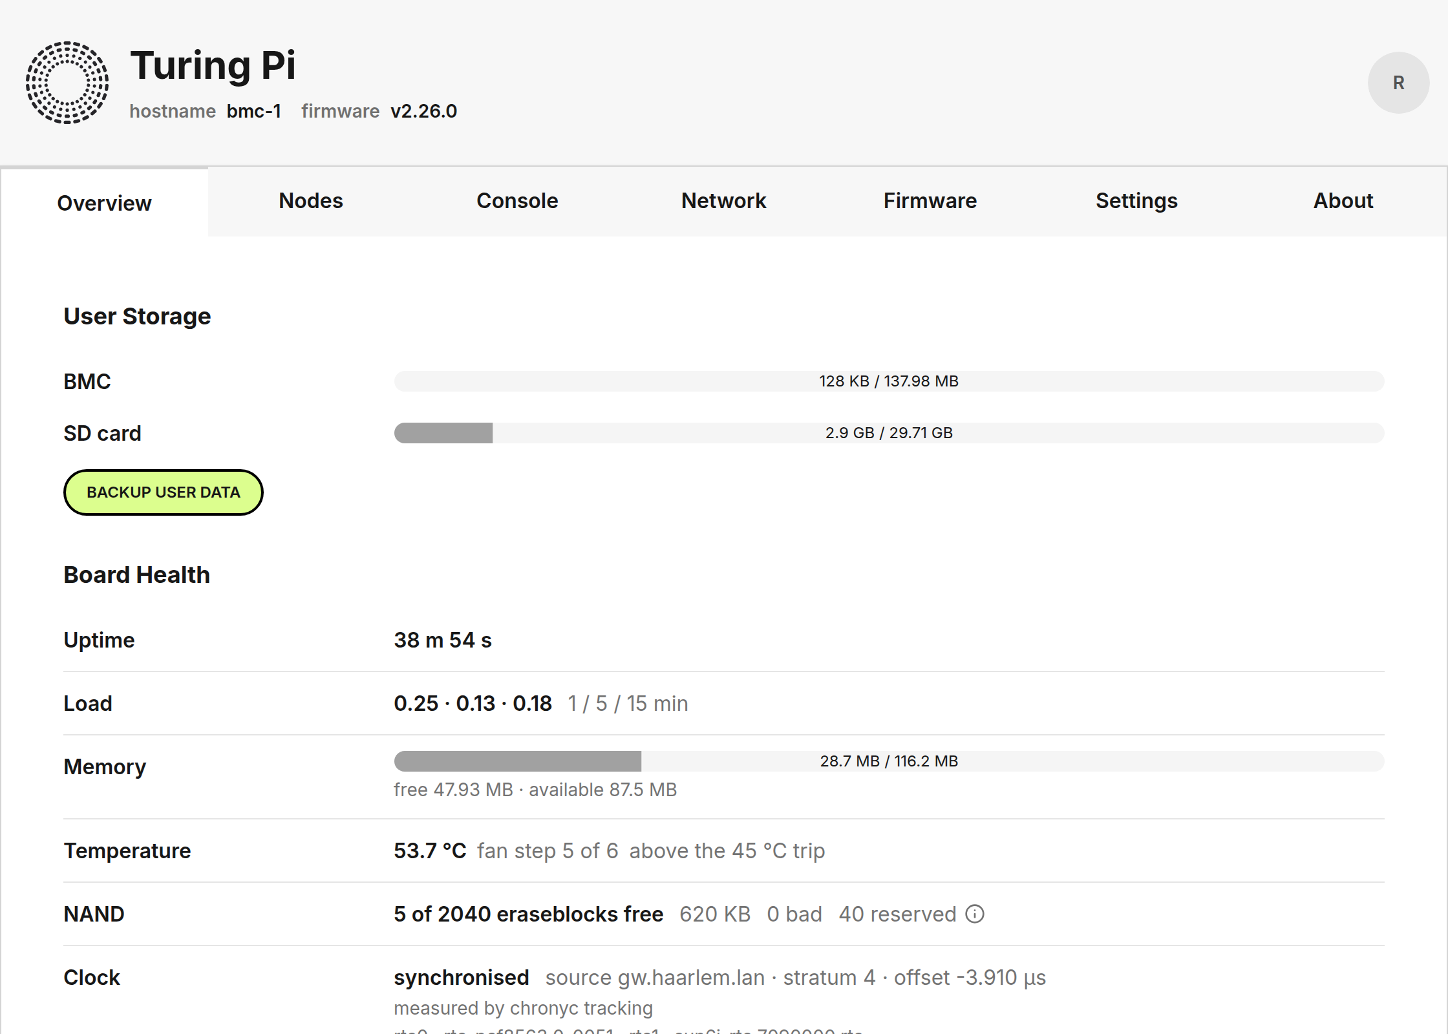Click the 620 KB NAND value
1448x1034 pixels.
[715, 914]
